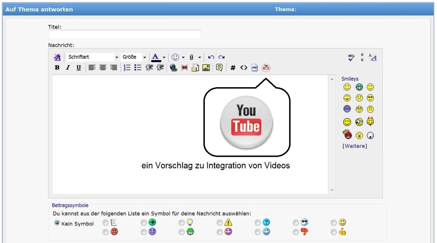
Task: Insert an ordered numbered list
Action: pyautogui.click(x=127, y=67)
